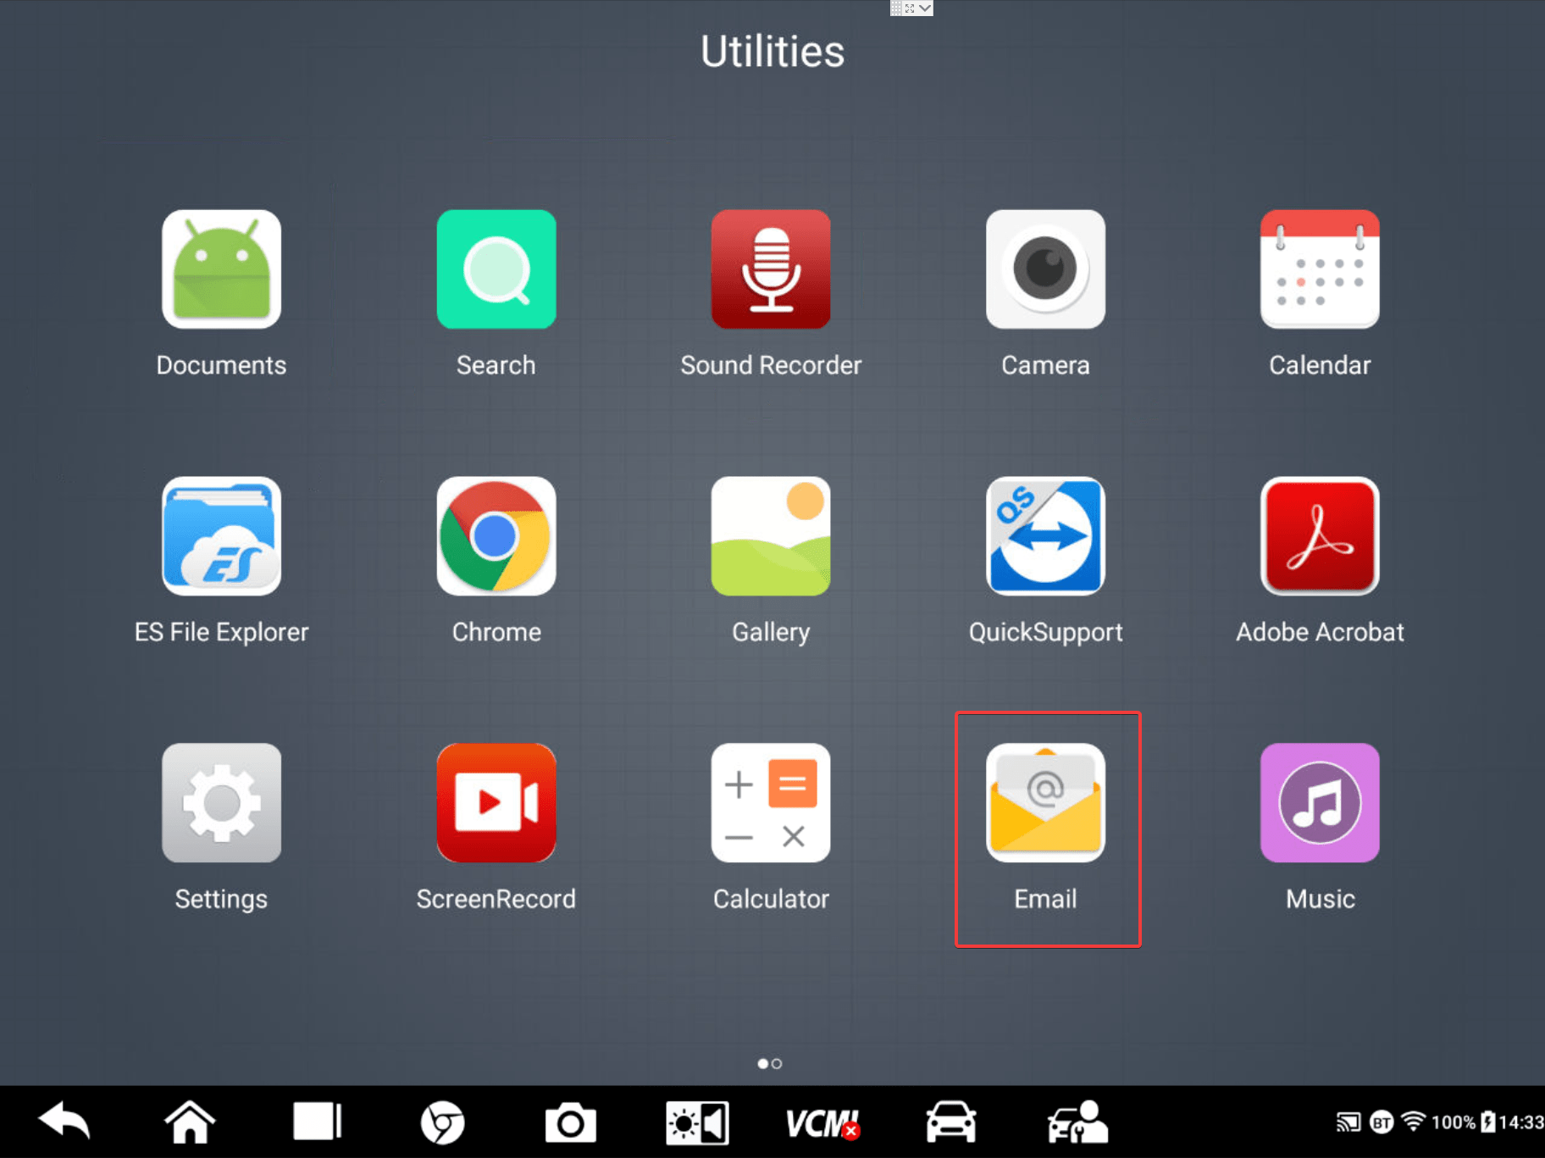Screen dimensions: 1545x1158
Task: Tap the Wi-Fi status icon
Action: coord(1413,1122)
